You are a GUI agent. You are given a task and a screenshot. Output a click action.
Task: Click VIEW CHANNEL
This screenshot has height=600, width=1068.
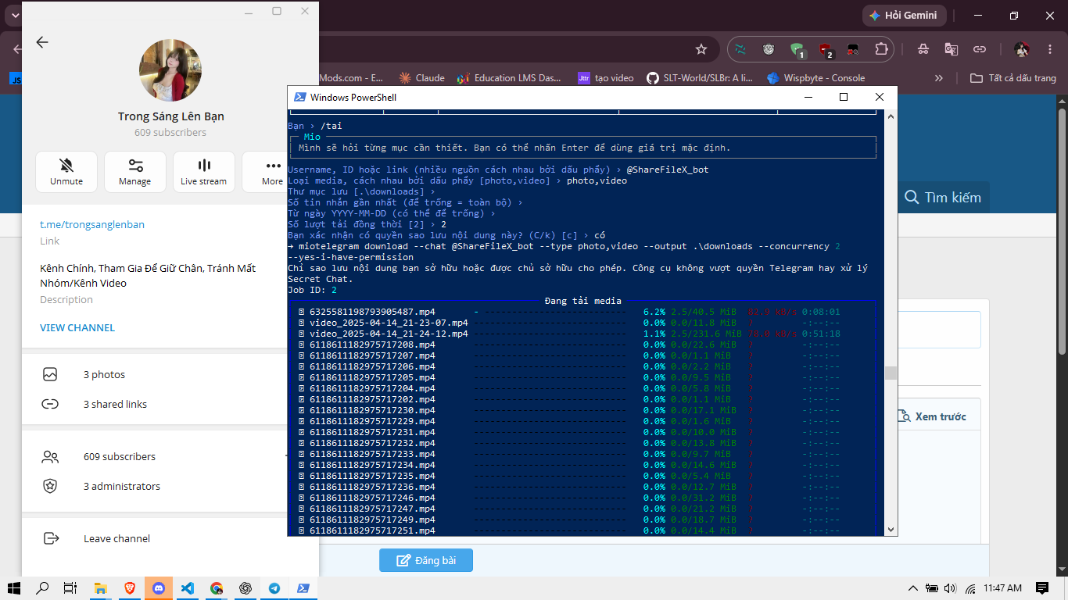(x=77, y=327)
